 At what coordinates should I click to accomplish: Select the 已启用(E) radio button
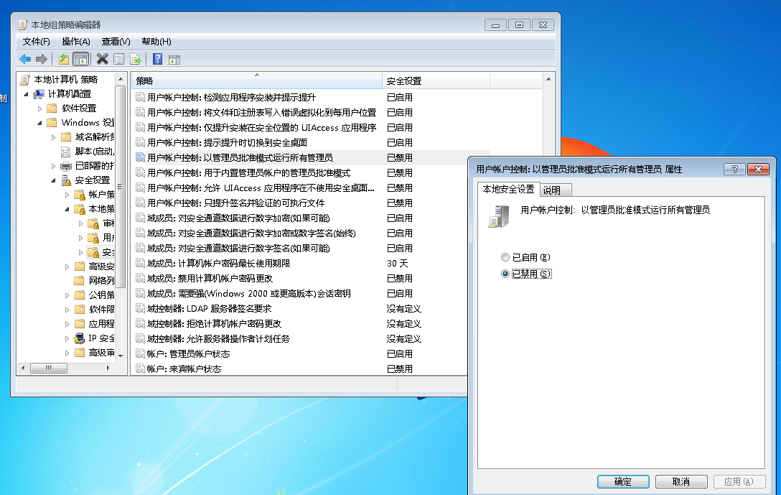(505, 257)
